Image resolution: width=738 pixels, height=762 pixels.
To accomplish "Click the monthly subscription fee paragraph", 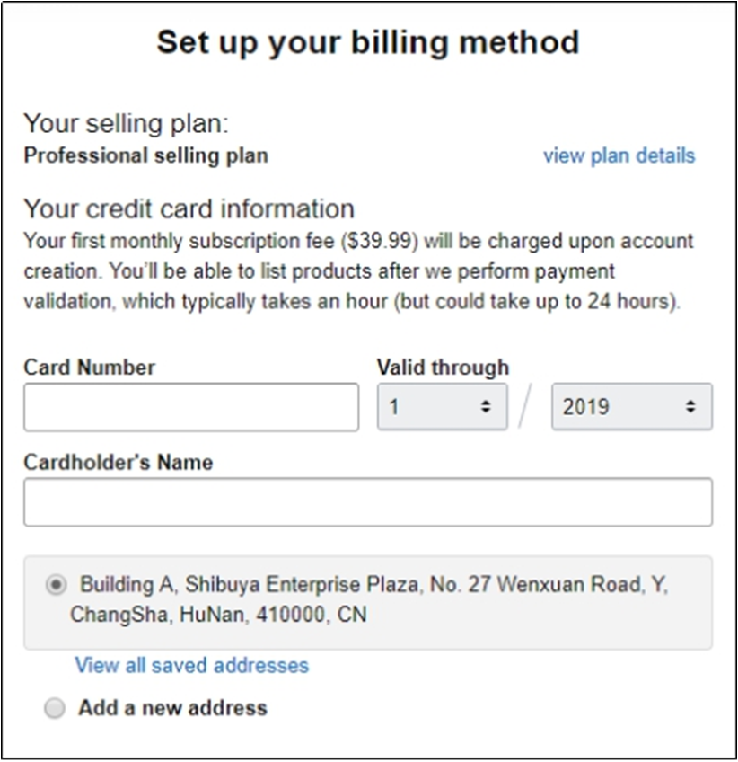I will pos(357,271).
